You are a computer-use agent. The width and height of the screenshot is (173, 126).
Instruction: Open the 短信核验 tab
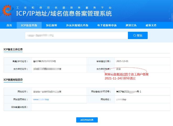(x=51, y=25)
